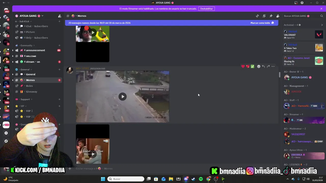Open the WELCOME channel
Screen dimensions: 326x183
pos(38,56)
